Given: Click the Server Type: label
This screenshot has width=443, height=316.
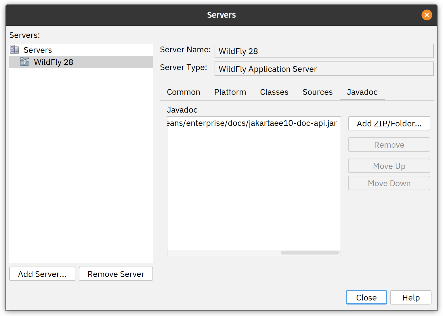Looking at the screenshot, I should (x=184, y=68).
